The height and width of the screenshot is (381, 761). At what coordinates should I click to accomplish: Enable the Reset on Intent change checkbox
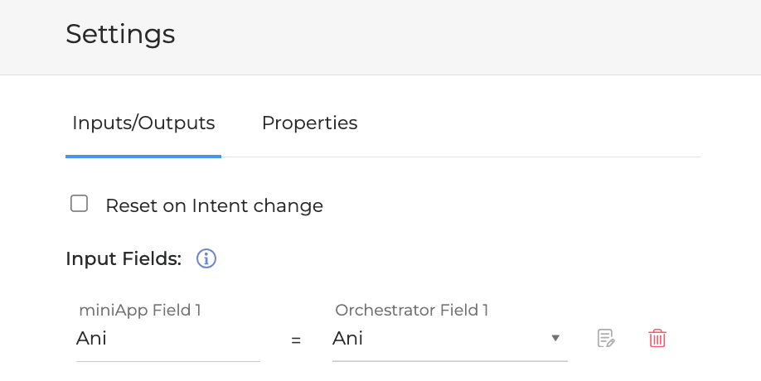(x=80, y=204)
